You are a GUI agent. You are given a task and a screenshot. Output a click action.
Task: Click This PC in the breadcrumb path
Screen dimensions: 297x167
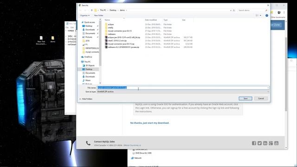click(x=103, y=10)
